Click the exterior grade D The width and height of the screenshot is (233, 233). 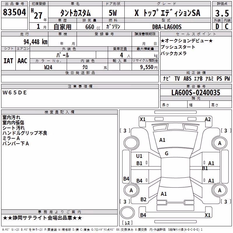(x=217, y=27)
